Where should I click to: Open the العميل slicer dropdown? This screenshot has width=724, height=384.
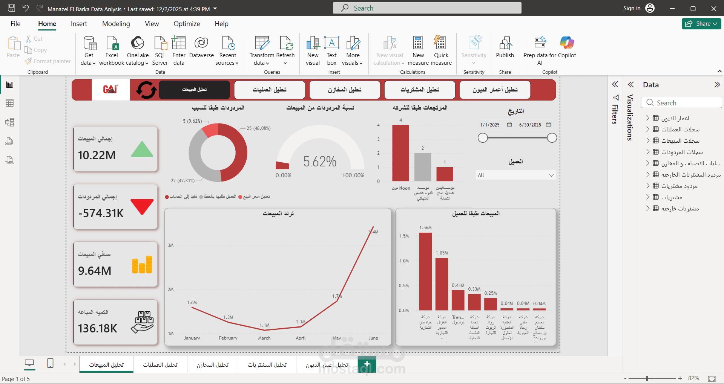pos(515,175)
